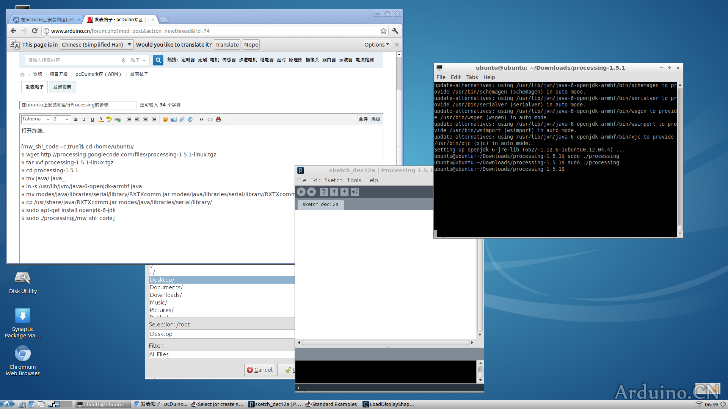Click the Nope button

pos(251,45)
